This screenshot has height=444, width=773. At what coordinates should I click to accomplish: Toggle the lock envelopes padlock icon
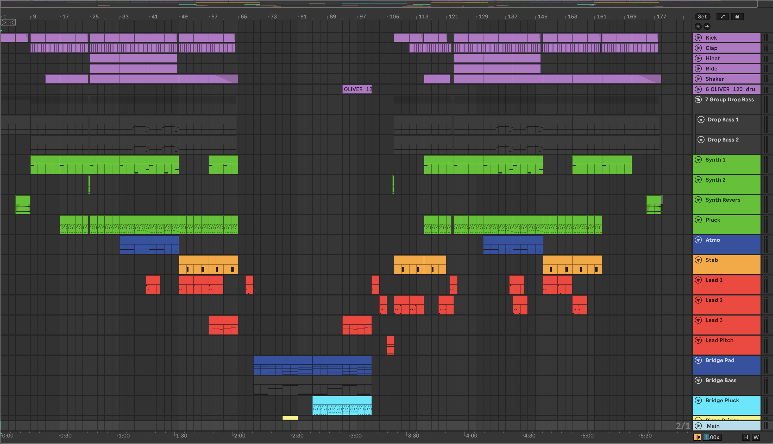(737, 17)
